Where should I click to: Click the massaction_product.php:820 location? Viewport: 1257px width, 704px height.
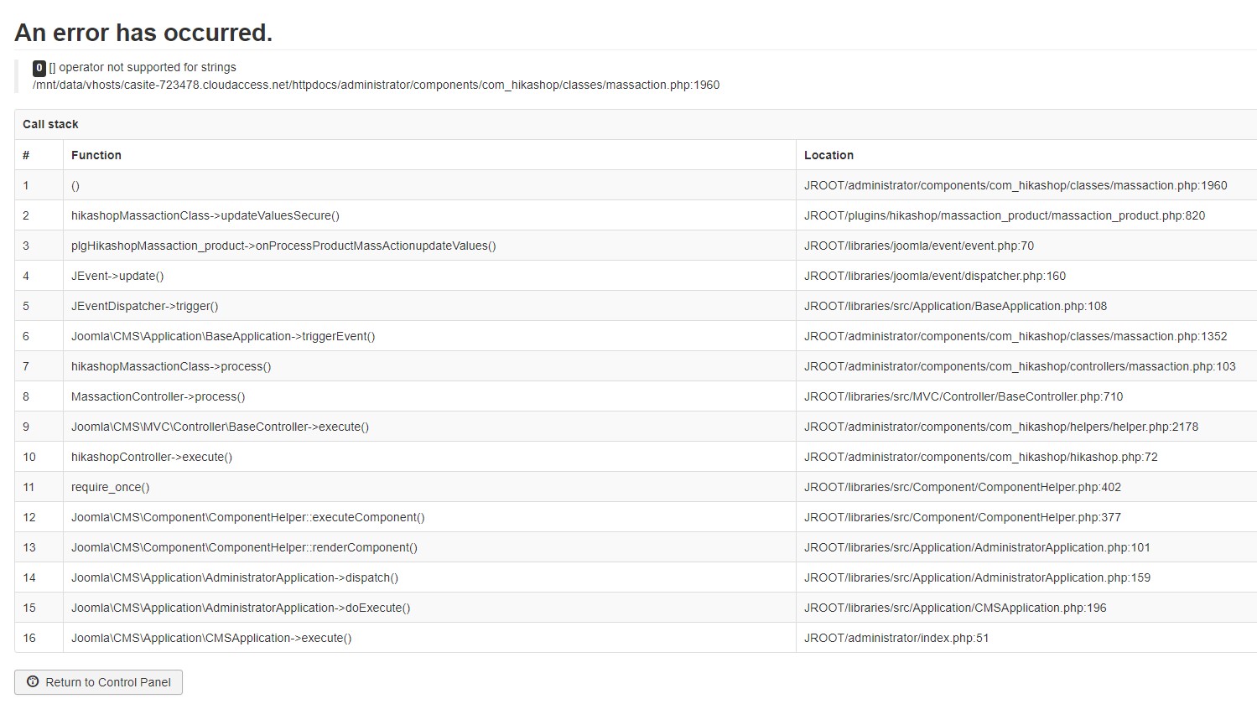point(1005,215)
